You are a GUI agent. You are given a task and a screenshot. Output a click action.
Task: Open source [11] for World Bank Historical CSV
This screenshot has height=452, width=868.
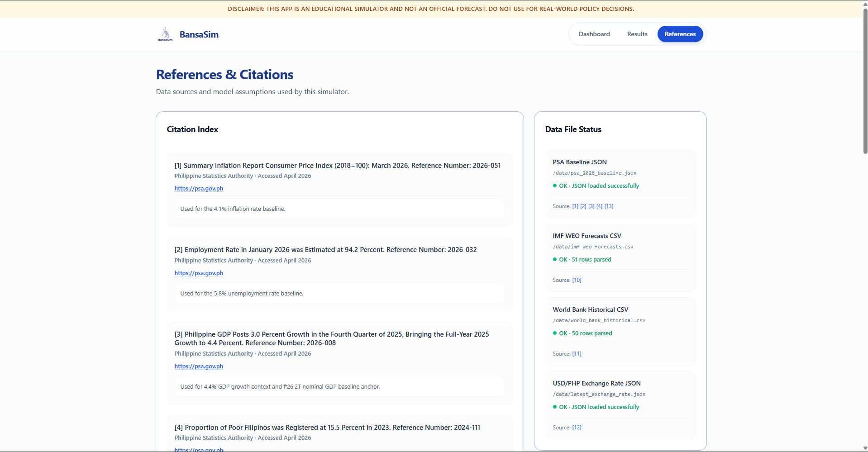(577, 354)
